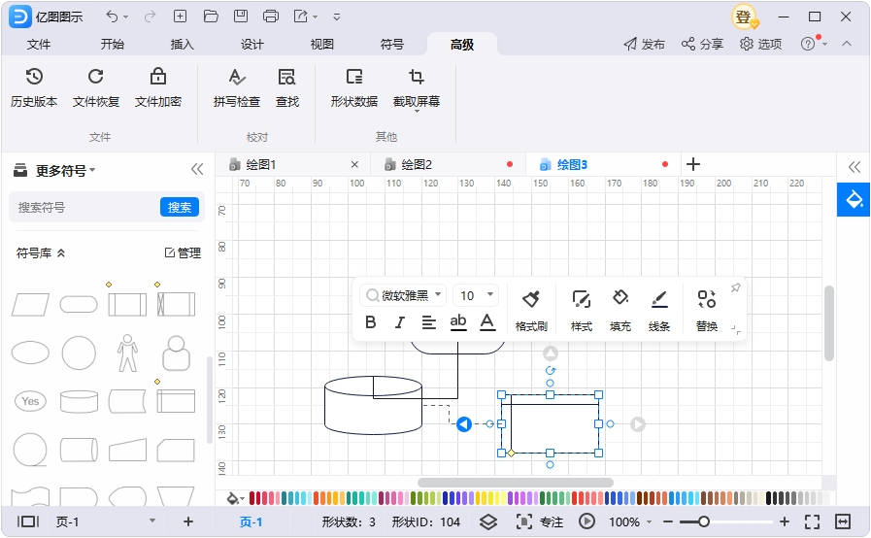Open the 填充 fill tool in floating toolbar

[620, 310]
